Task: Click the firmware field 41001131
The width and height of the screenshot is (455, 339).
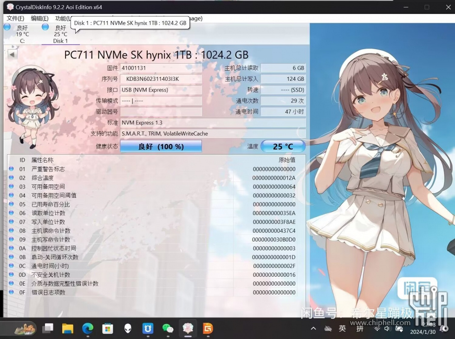Action: (x=161, y=68)
